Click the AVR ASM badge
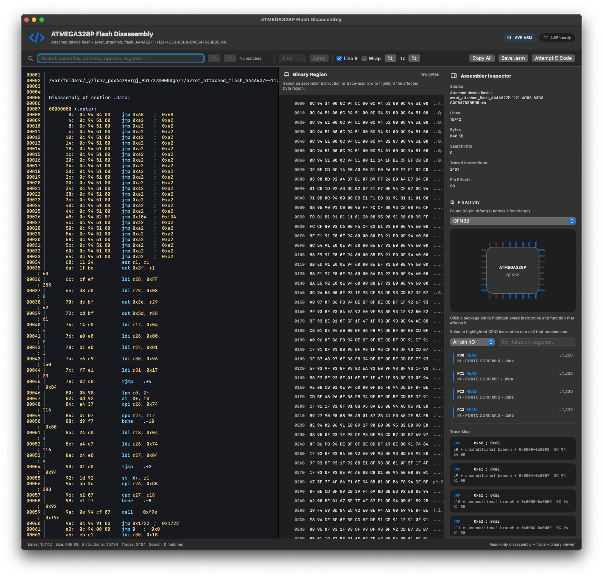603x578 pixels. pos(520,37)
